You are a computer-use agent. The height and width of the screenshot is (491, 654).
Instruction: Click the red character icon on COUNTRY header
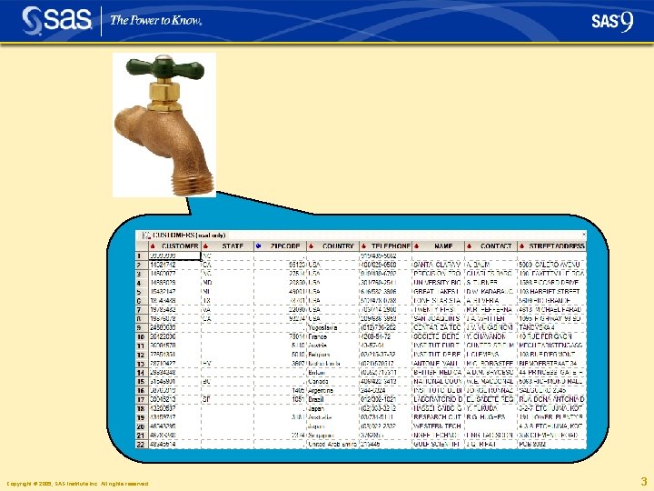point(312,246)
